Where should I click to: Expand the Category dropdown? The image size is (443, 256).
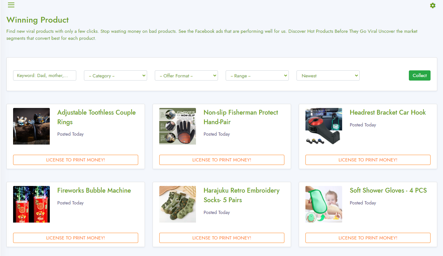(x=116, y=75)
